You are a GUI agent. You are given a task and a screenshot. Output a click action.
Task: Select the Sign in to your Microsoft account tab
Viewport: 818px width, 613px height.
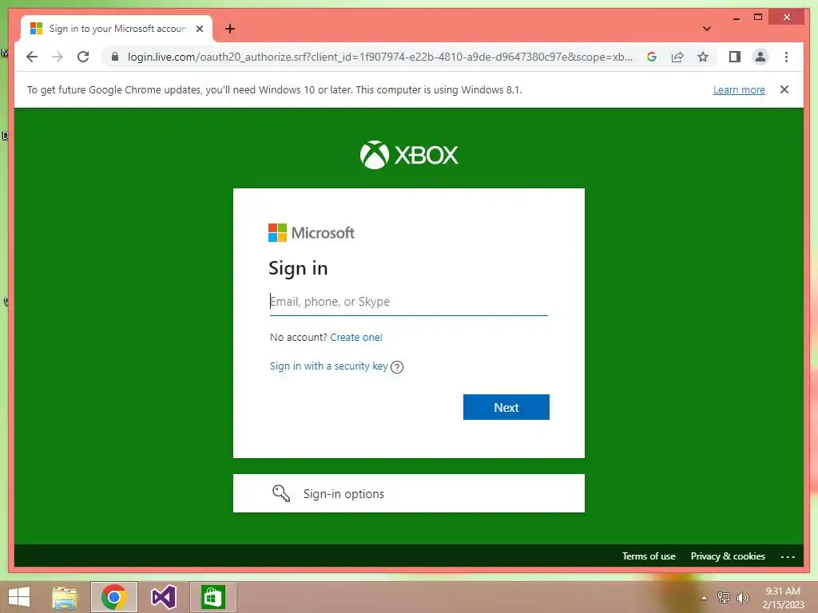point(117,29)
